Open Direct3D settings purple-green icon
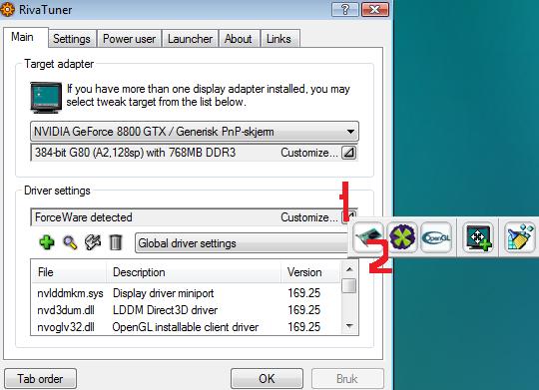The image size is (539, 390). pyautogui.click(x=402, y=237)
